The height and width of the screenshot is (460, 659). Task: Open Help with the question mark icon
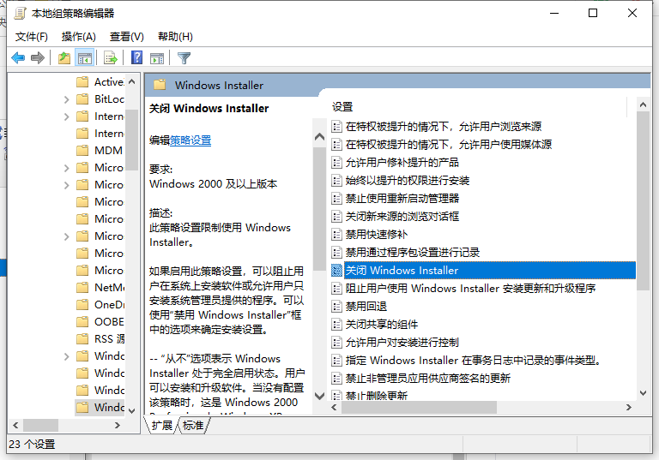pyautogui.click(x=136, y=58)
